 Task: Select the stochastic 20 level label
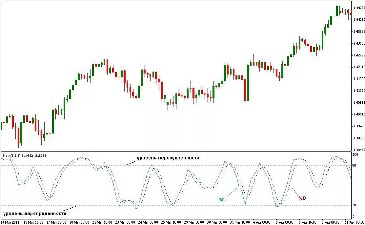354,205
